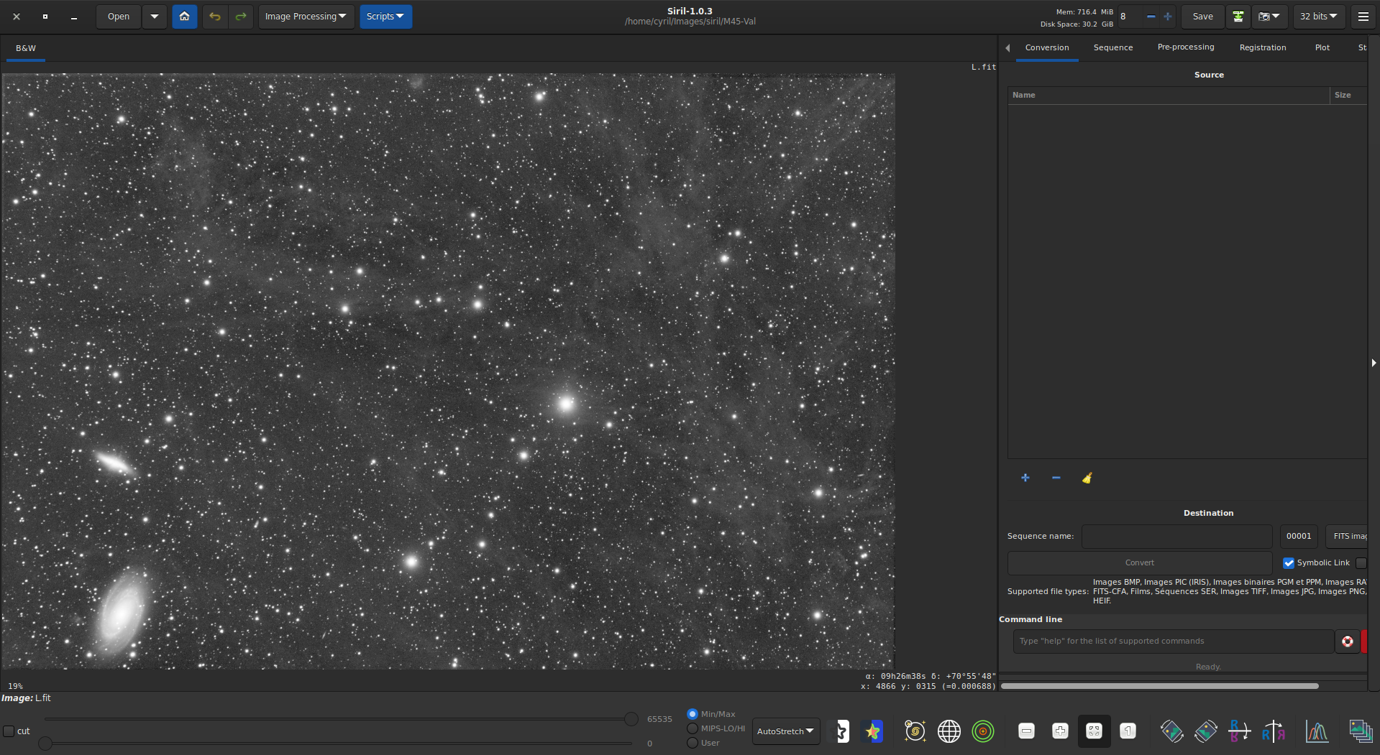Click the Save button
Screen dimensions: 1380x755
pyautogui.click(x=1202, y=16)
